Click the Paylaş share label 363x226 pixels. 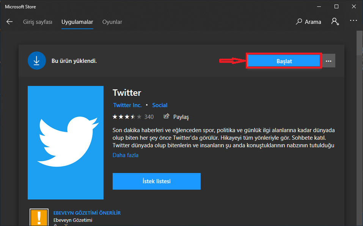tap(181, 117)
